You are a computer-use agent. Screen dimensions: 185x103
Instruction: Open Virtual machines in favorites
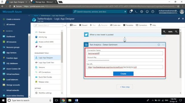[13, 74]
